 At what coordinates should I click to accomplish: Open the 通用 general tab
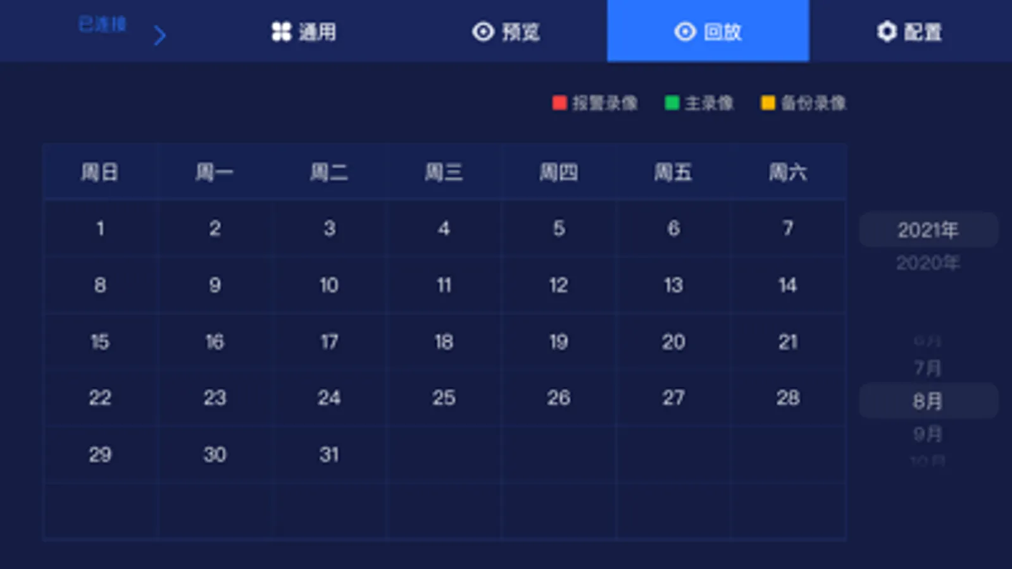[x=304, y=31]
